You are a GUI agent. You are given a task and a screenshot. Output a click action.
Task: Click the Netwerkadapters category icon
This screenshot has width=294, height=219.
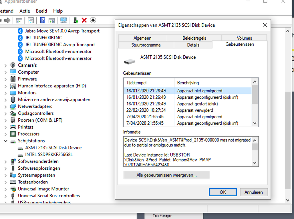click(x=13, y=106)
